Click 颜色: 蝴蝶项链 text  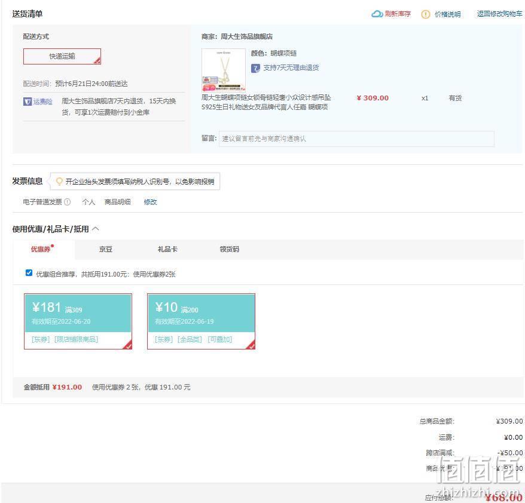[x=274, y=53]
